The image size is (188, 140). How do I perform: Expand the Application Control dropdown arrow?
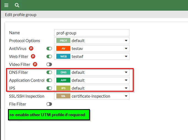coord(126,80)
